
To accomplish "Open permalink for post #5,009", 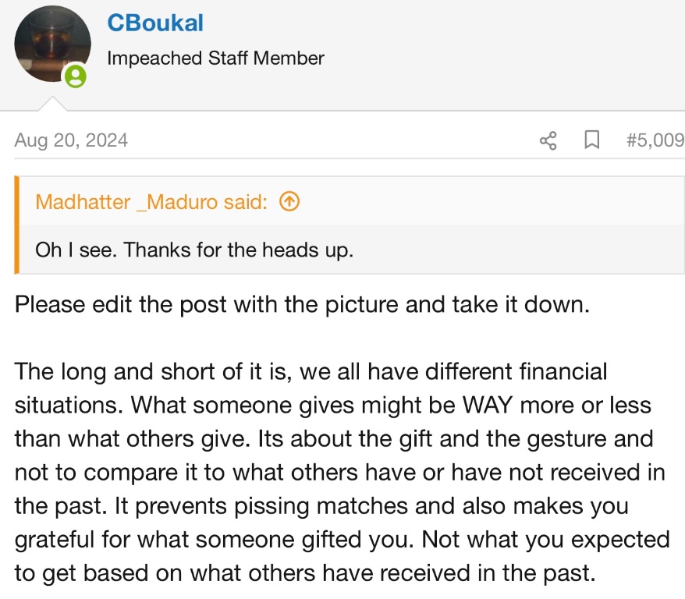I will [655, 140].
